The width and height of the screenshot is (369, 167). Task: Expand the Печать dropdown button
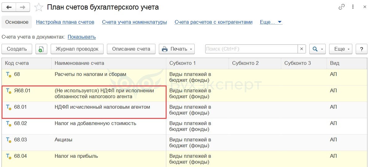click(x=177, y=49)
